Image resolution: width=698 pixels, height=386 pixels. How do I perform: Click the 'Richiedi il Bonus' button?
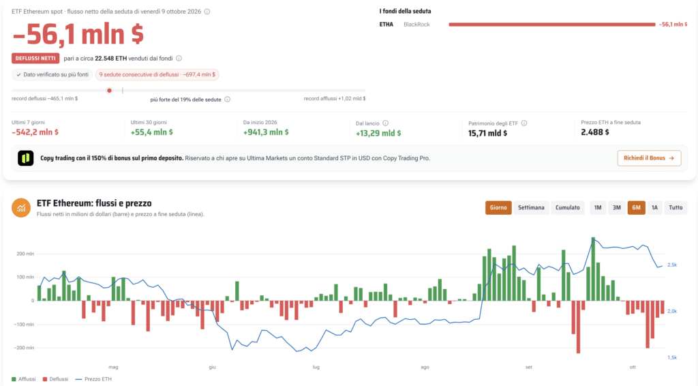(x=649, y=158)
